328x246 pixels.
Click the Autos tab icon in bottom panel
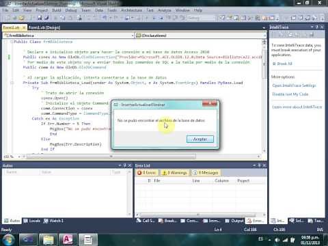pyautogui.click(x=6, y=221)
